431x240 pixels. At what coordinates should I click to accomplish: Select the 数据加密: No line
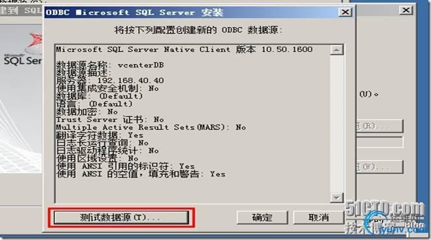[87, 112]
